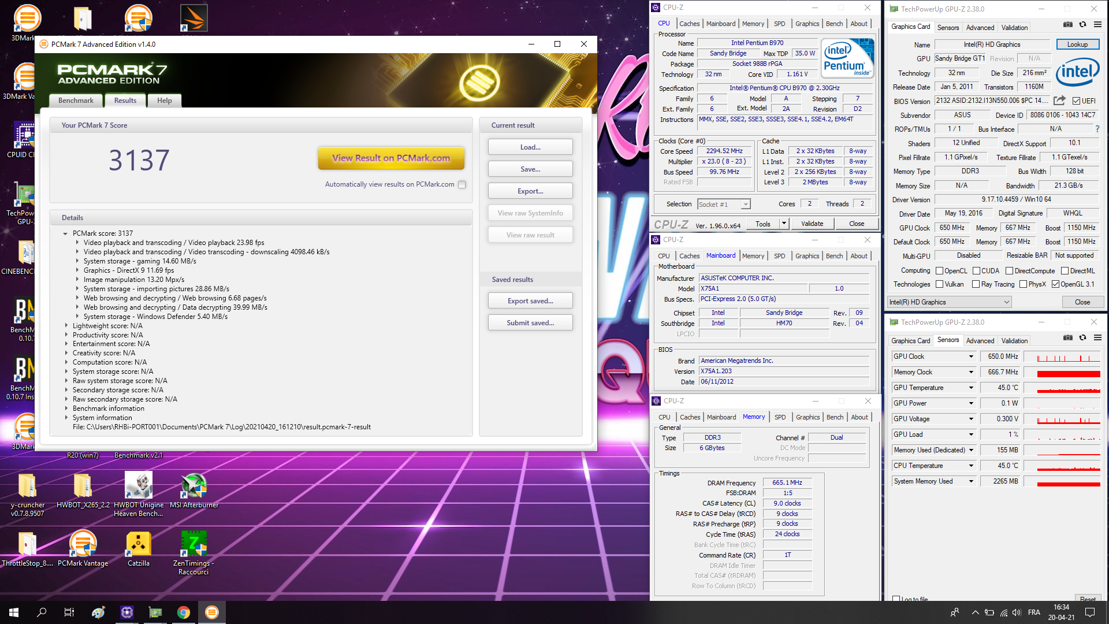The image size is (1109, 624).
Task: Click the BIOS Version field in GPU-Z
Action: pos(992,101)
